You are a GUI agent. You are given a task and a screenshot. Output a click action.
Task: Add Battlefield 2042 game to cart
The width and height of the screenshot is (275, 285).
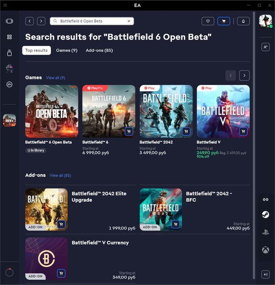tap(186, 132)
